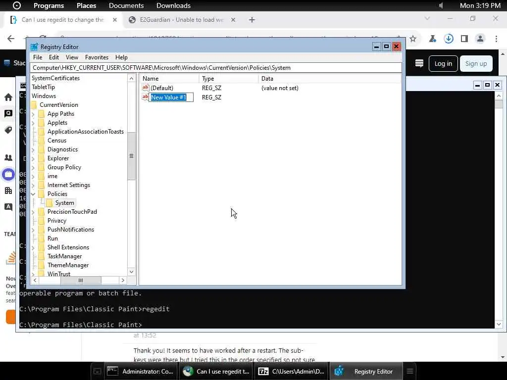Click the registry path address bar
This screenshot has width=507, height=380.
pyautogui.click(x=216, y=67)
